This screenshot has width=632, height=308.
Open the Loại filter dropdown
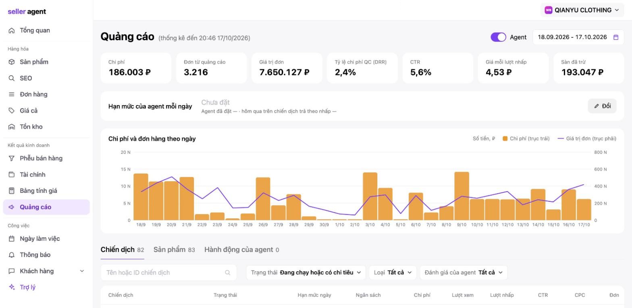coord(393,273)
